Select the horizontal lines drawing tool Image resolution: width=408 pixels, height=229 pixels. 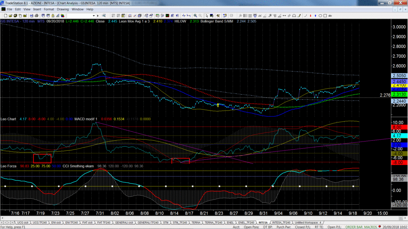click(250, 16)
